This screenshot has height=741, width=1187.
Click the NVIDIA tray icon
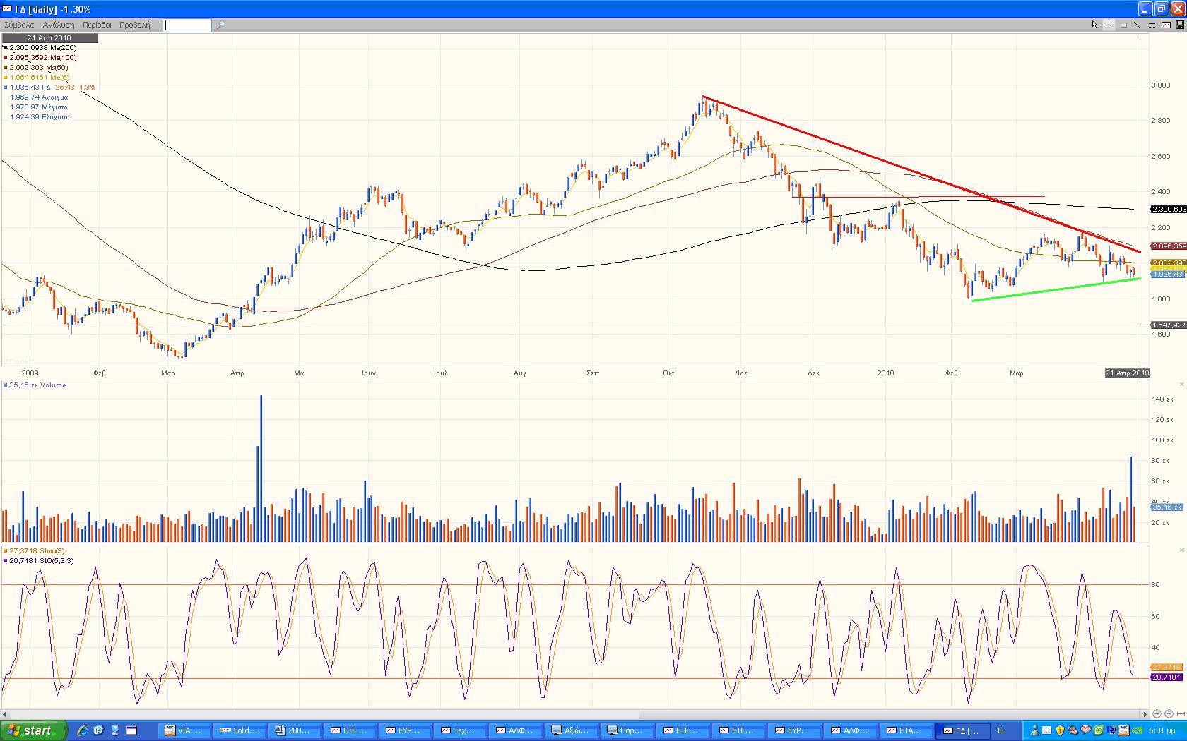(1137, 730)
